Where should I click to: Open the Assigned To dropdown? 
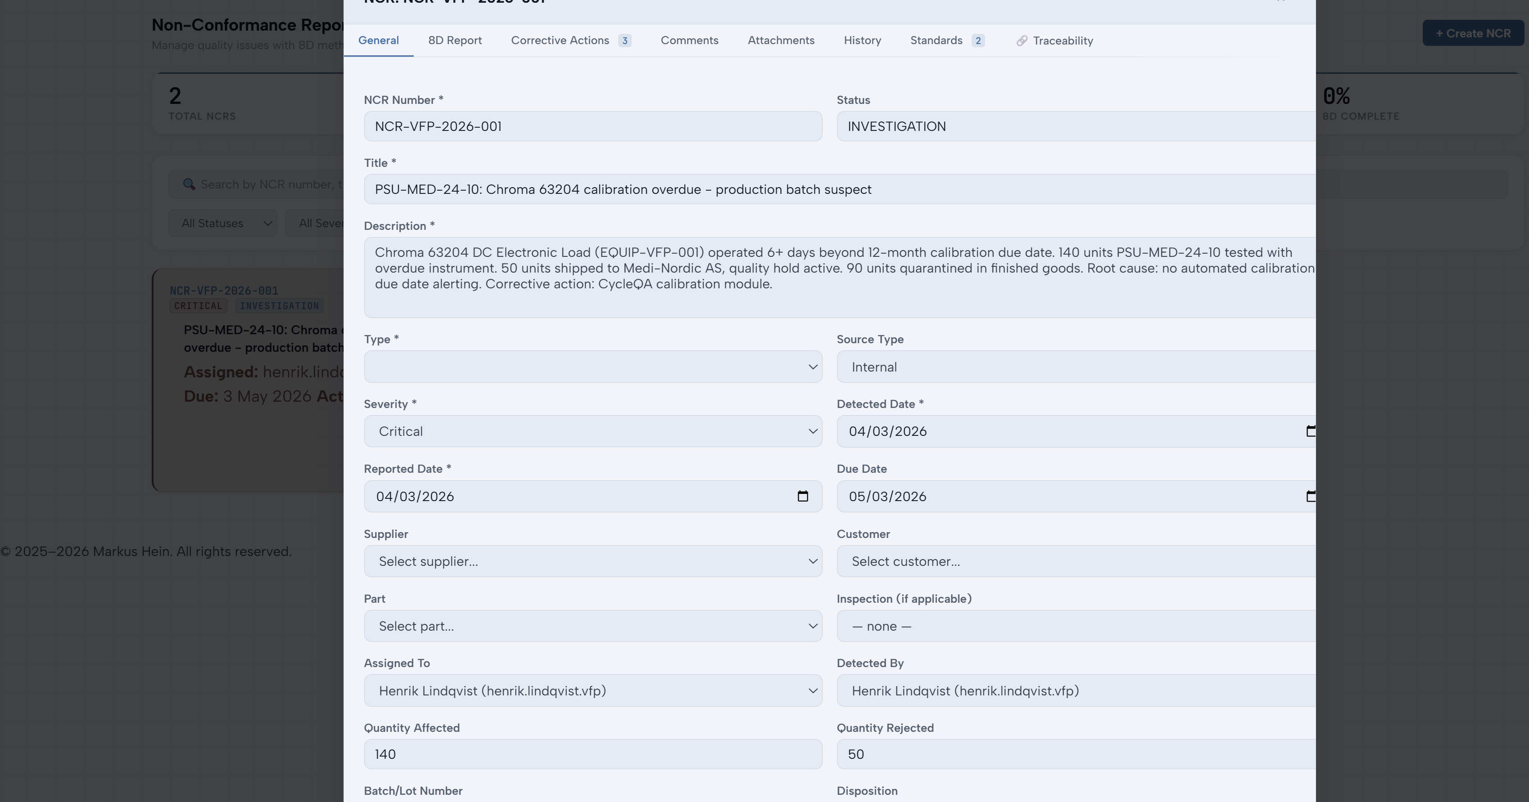[x=593, y=690]
